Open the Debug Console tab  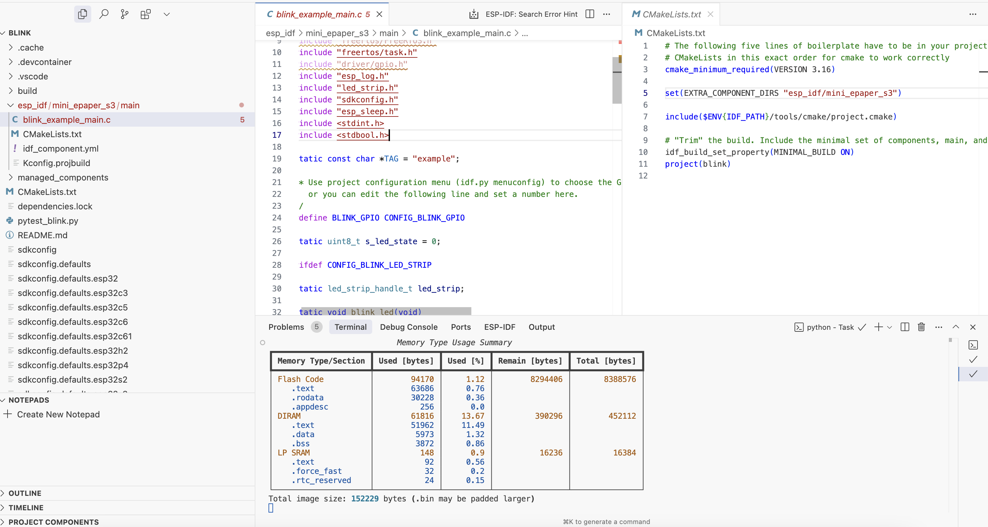408,327
